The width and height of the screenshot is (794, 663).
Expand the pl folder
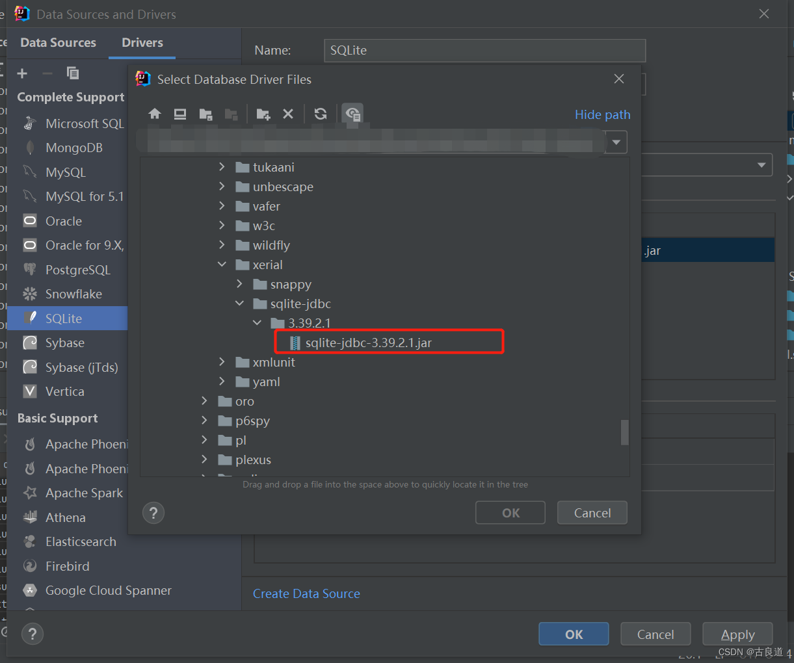coord(204,440)
